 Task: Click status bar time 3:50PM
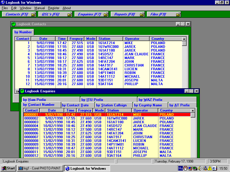pyautogui.click(x=215, y=161)
